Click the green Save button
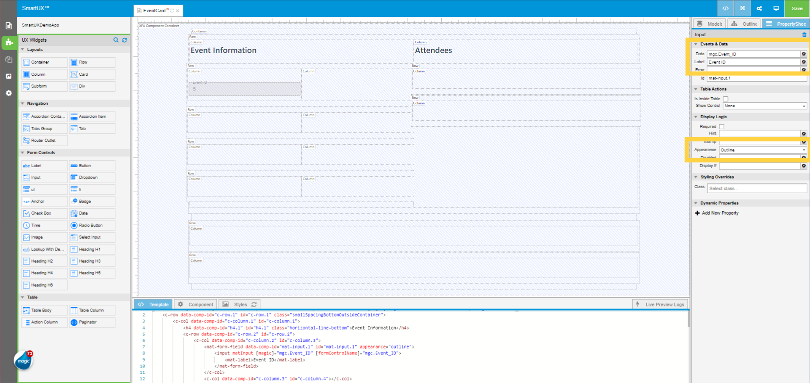This screenshot has width=810, height=383. 796,8
